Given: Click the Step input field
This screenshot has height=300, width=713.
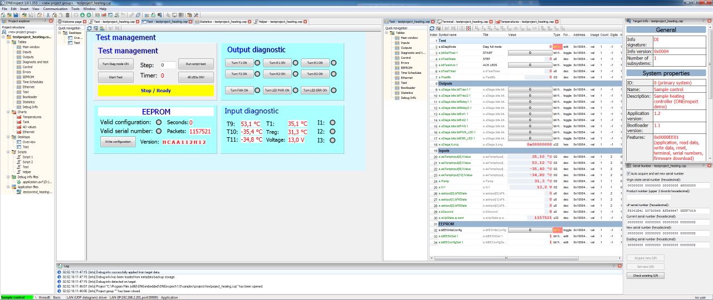Looking at the screenshot, I should 168,65.
